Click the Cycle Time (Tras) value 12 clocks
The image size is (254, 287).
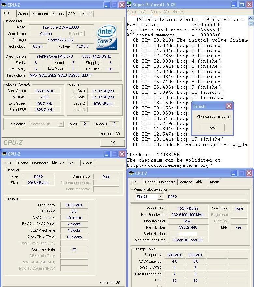point(74,237)
